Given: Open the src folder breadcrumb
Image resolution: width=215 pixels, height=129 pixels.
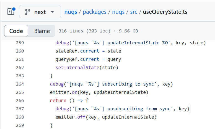Looking at the screenshot, I should pyautogui.click(x=134, y=12).
